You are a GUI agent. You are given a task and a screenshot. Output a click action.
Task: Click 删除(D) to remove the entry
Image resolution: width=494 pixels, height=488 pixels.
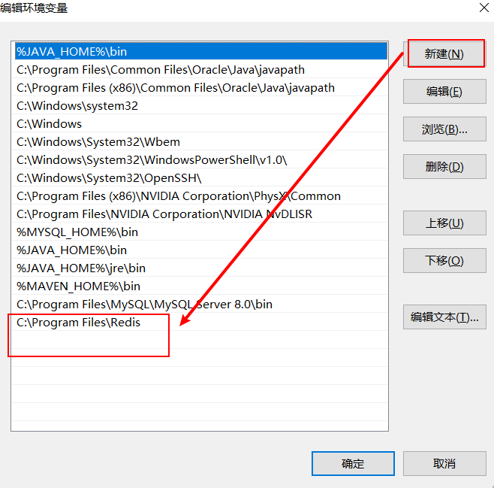(444, 167)
